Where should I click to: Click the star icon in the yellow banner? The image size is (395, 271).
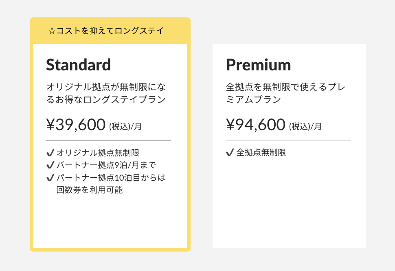coord(52,31)
